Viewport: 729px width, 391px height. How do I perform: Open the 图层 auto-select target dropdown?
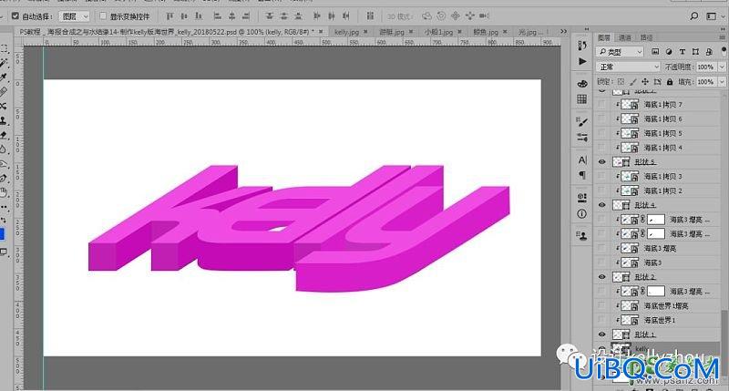(x=75, y=16)
